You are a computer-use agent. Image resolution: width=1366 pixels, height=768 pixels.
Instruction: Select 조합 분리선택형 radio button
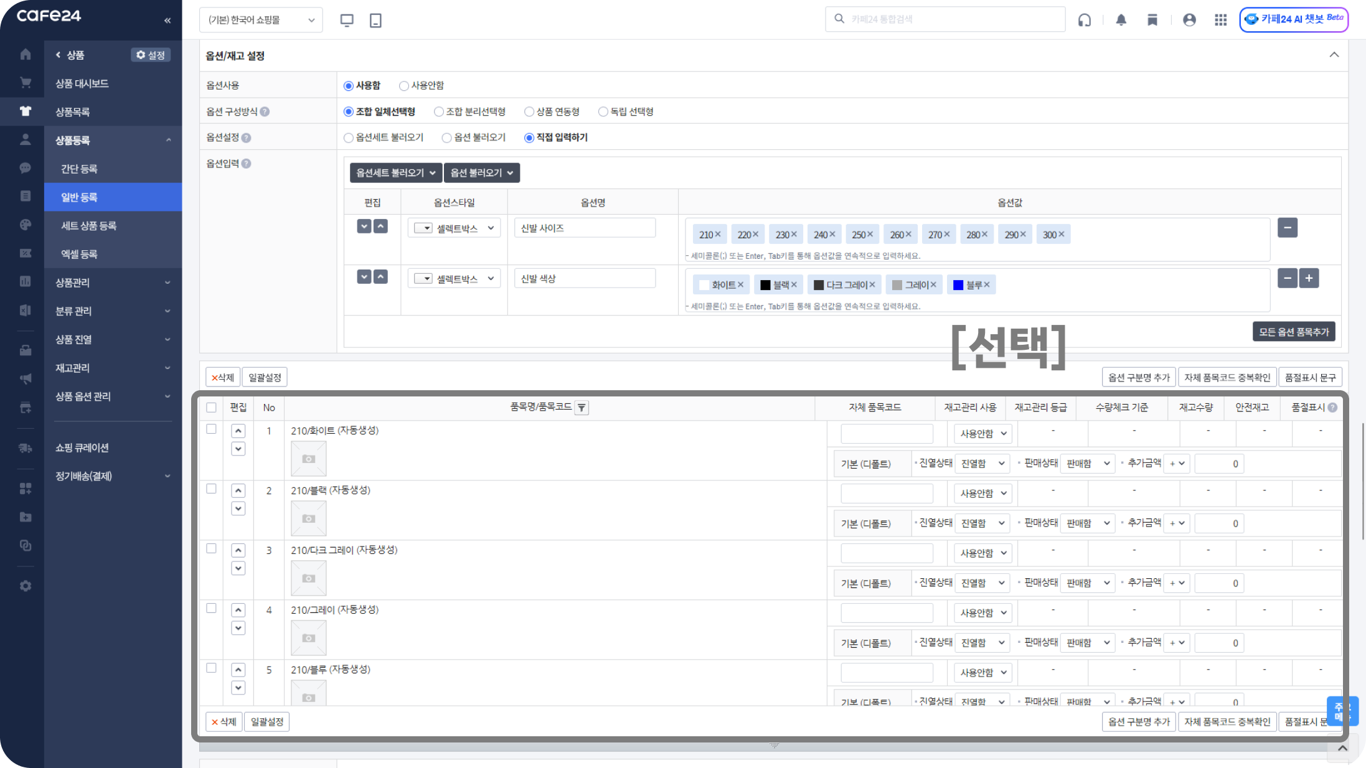click(439, 112)
